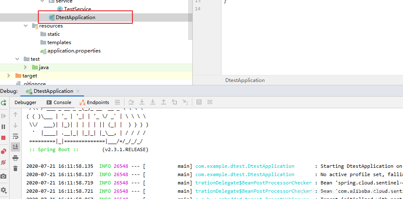Image resolution: width=403 pixels, height=199 pixels.
Task: Select resources folder in project tree
Action: click(51, 26)
